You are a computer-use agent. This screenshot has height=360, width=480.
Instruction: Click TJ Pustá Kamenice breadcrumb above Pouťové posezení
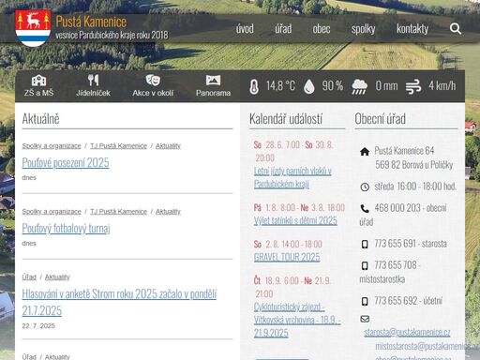[119, 146]
